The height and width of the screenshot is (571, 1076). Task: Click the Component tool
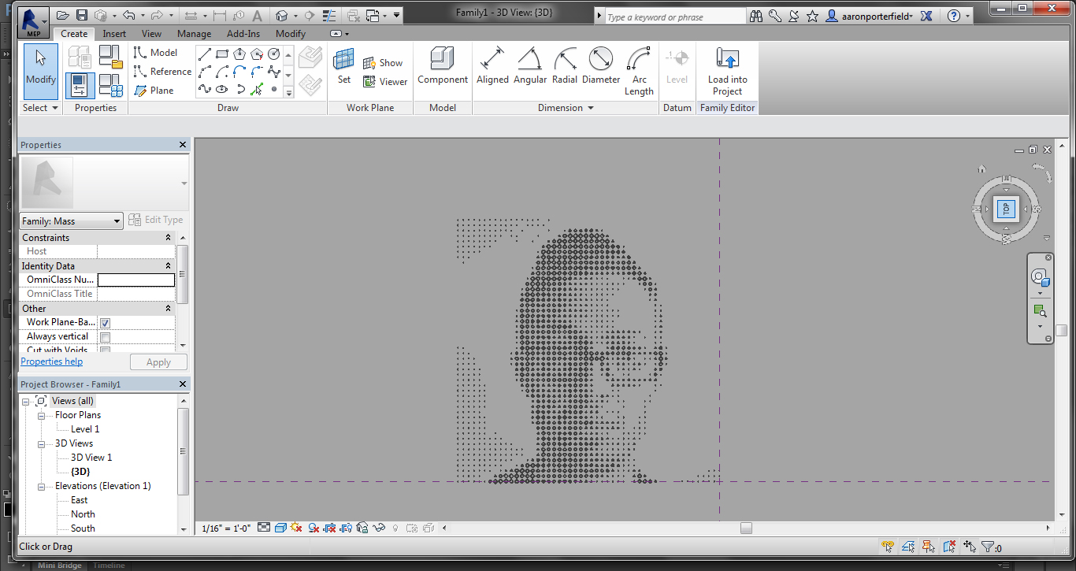click(443, 65)
